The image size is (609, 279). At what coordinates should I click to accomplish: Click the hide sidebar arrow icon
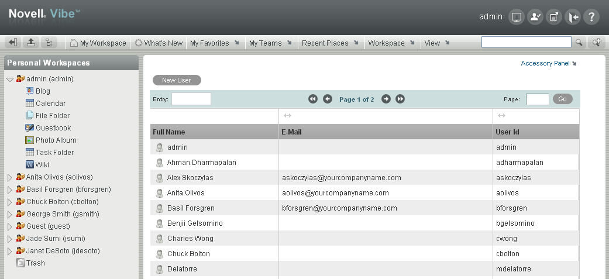click(13, 43)
